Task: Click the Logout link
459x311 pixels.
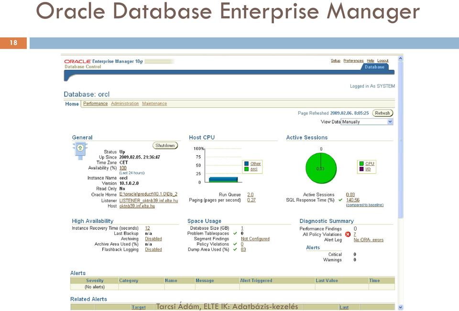Action: tap(383, 61)
